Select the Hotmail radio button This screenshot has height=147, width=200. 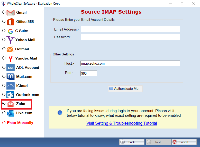[4, 49]
